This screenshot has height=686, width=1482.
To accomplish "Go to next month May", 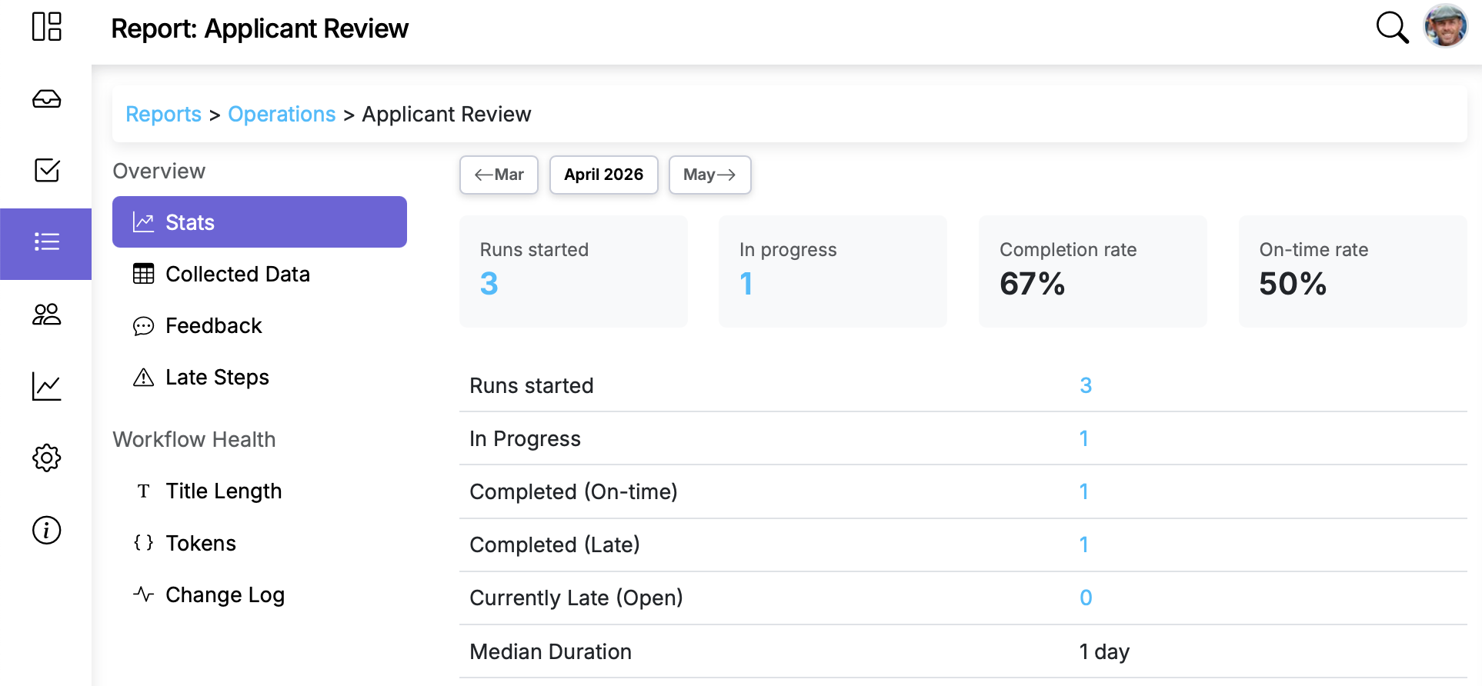I will 709,175.
